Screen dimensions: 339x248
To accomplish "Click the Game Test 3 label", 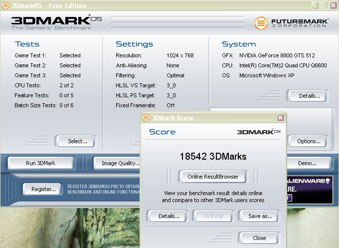I will [30, 75].
